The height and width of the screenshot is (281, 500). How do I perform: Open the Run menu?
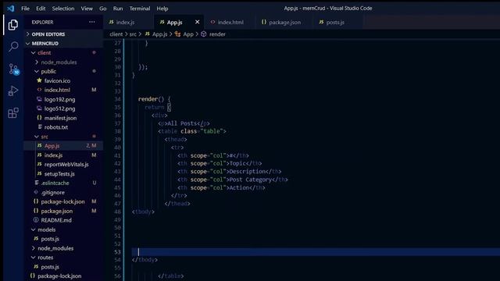(x=118, y=9)
